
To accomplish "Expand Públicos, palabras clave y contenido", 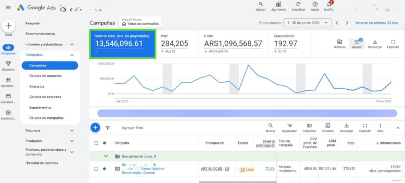I will (72, 152).
